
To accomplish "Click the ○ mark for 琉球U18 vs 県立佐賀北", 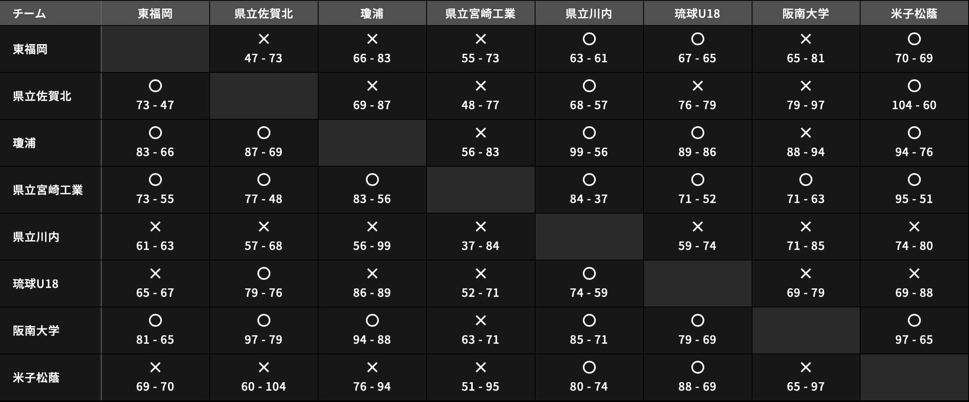I will (263, 274).
